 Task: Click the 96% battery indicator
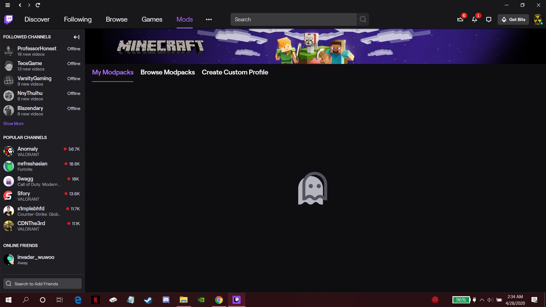pos(461,300)
